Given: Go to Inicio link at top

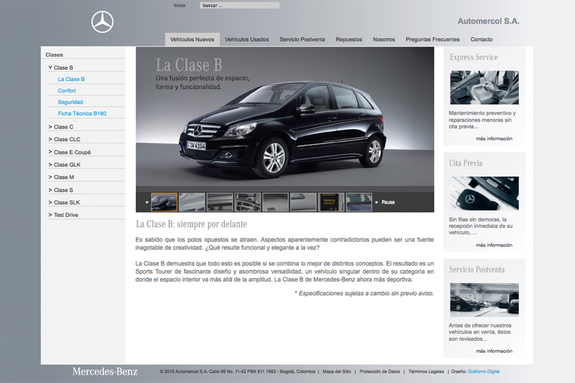Looking at the screenshot, I should 180,6.
